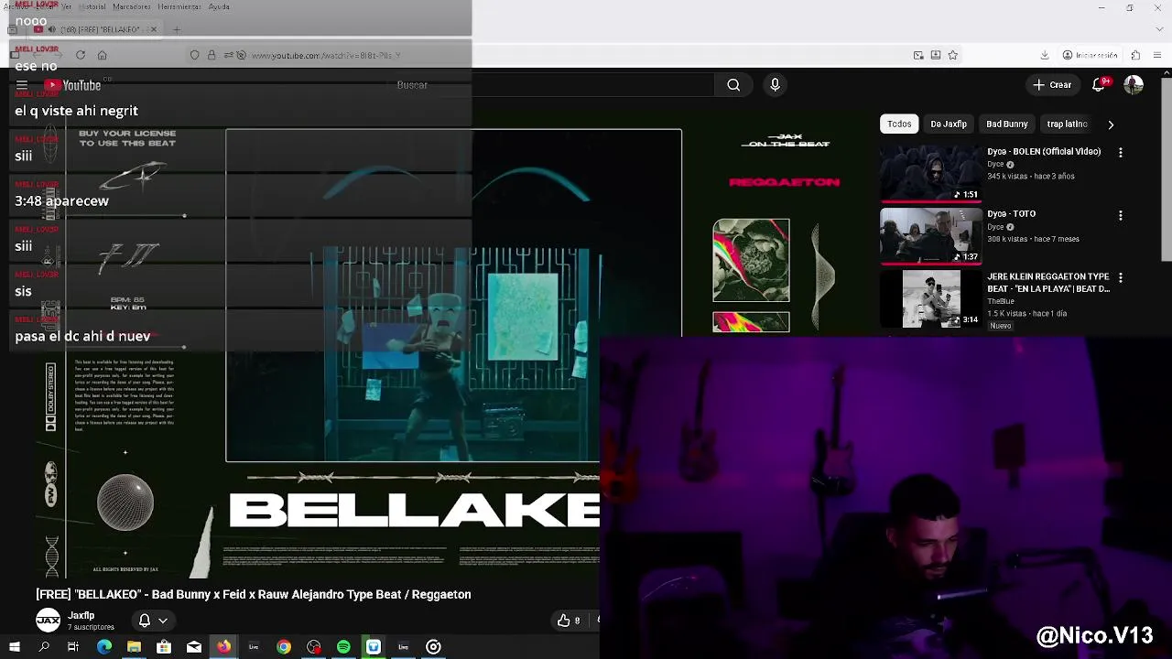This screenshot has width=1172, height=659.
Task: Expand notification options dropdown next to bell
Action: (x=163, y=621)
